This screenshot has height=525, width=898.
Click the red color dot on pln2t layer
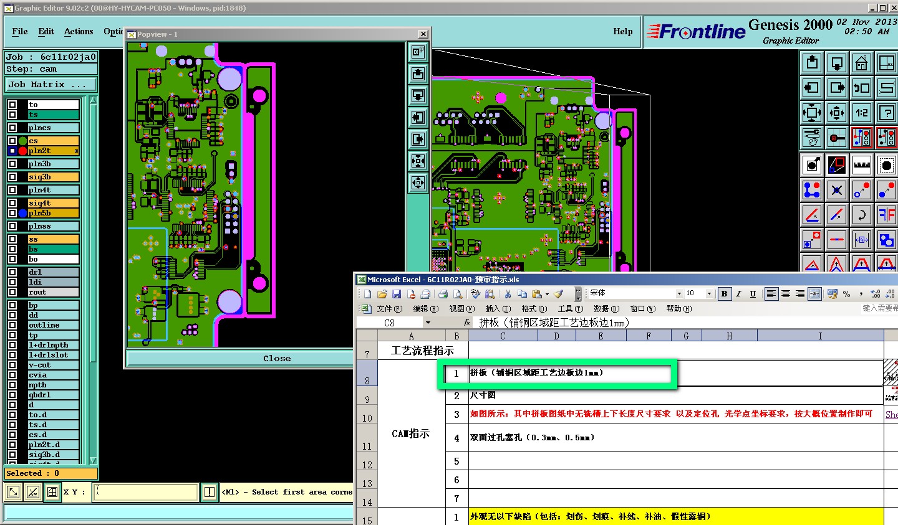(x=23, y=151)
